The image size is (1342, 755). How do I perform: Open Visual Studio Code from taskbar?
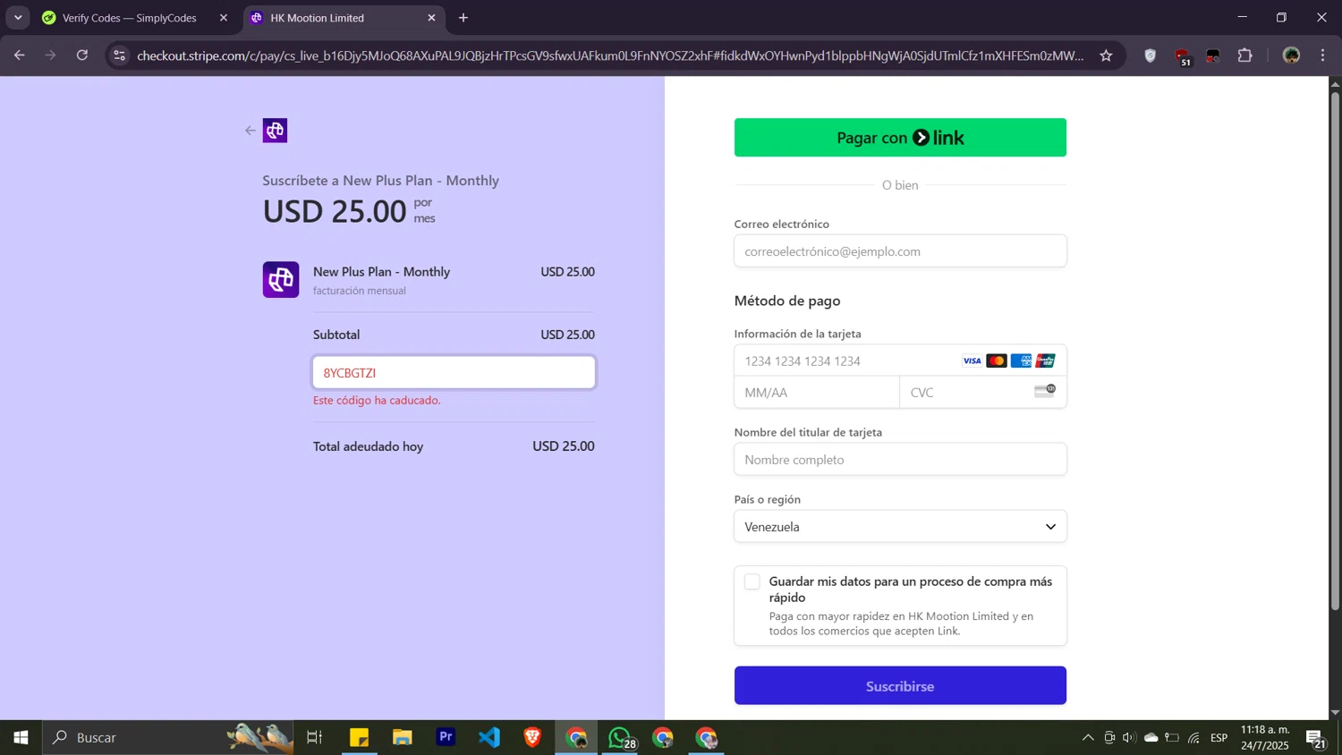pos(489,738)
